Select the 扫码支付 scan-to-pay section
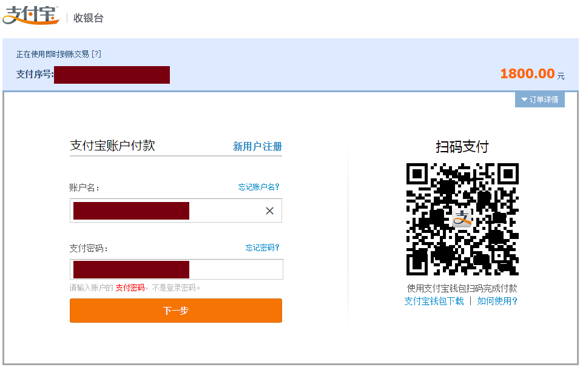The image size is (580, 367). (x=462, y=146)
